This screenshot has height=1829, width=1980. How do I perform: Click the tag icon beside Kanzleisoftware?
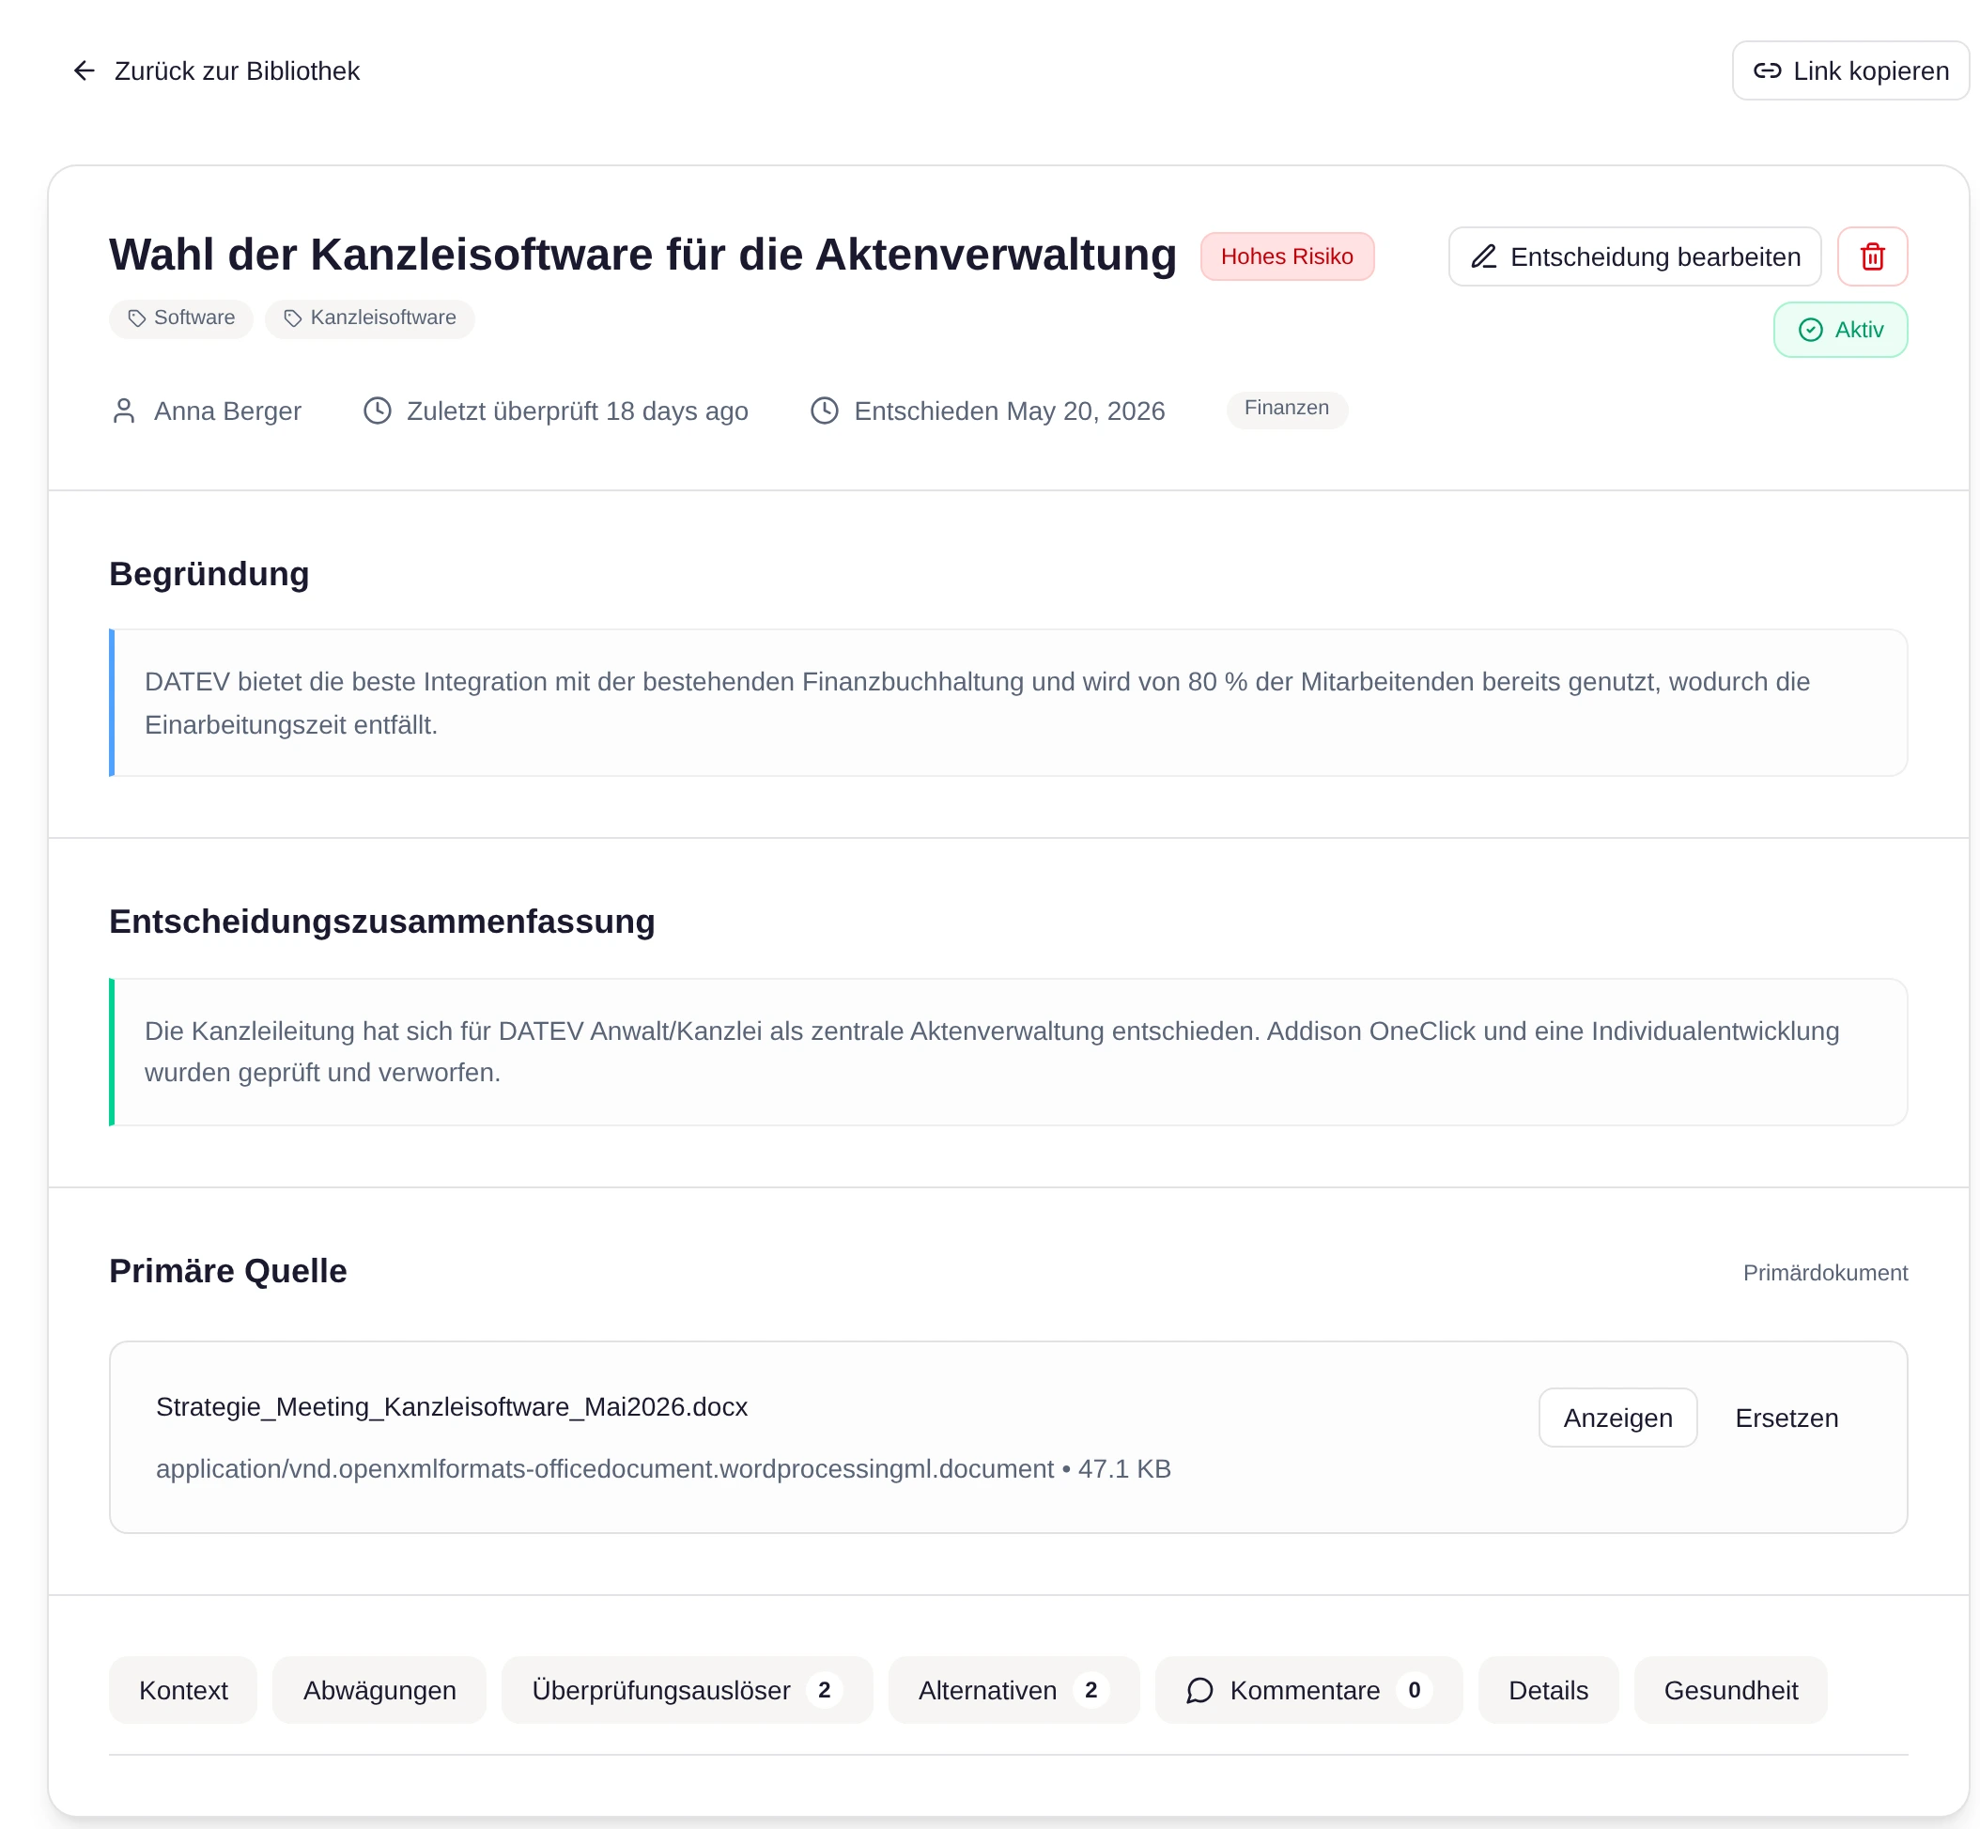[x=293, y=318]
